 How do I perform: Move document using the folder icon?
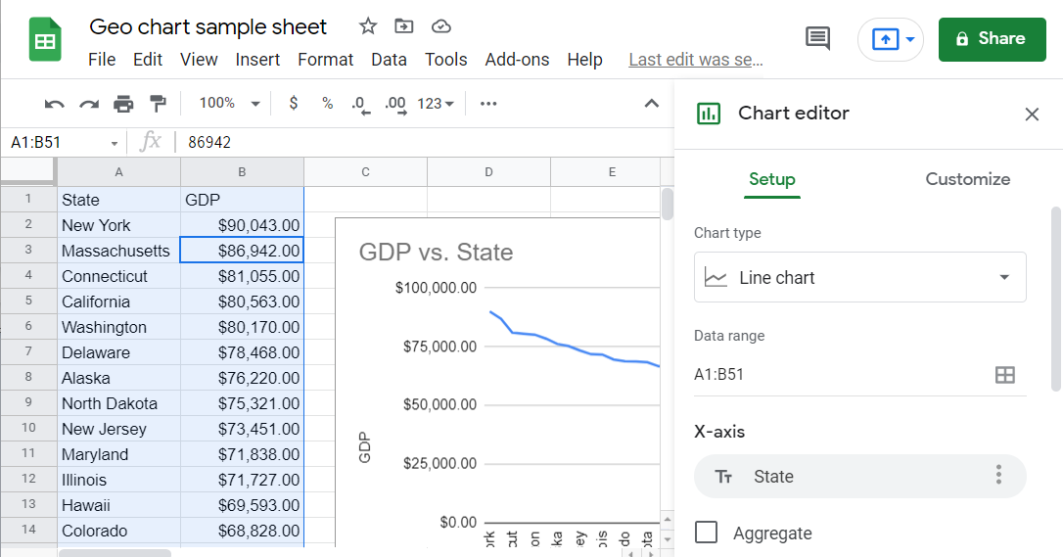403,26
